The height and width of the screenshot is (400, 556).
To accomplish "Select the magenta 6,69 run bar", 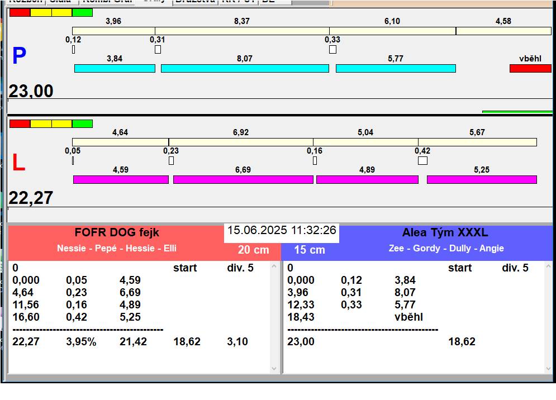I will pyautogui.click(x=243, y=179).
